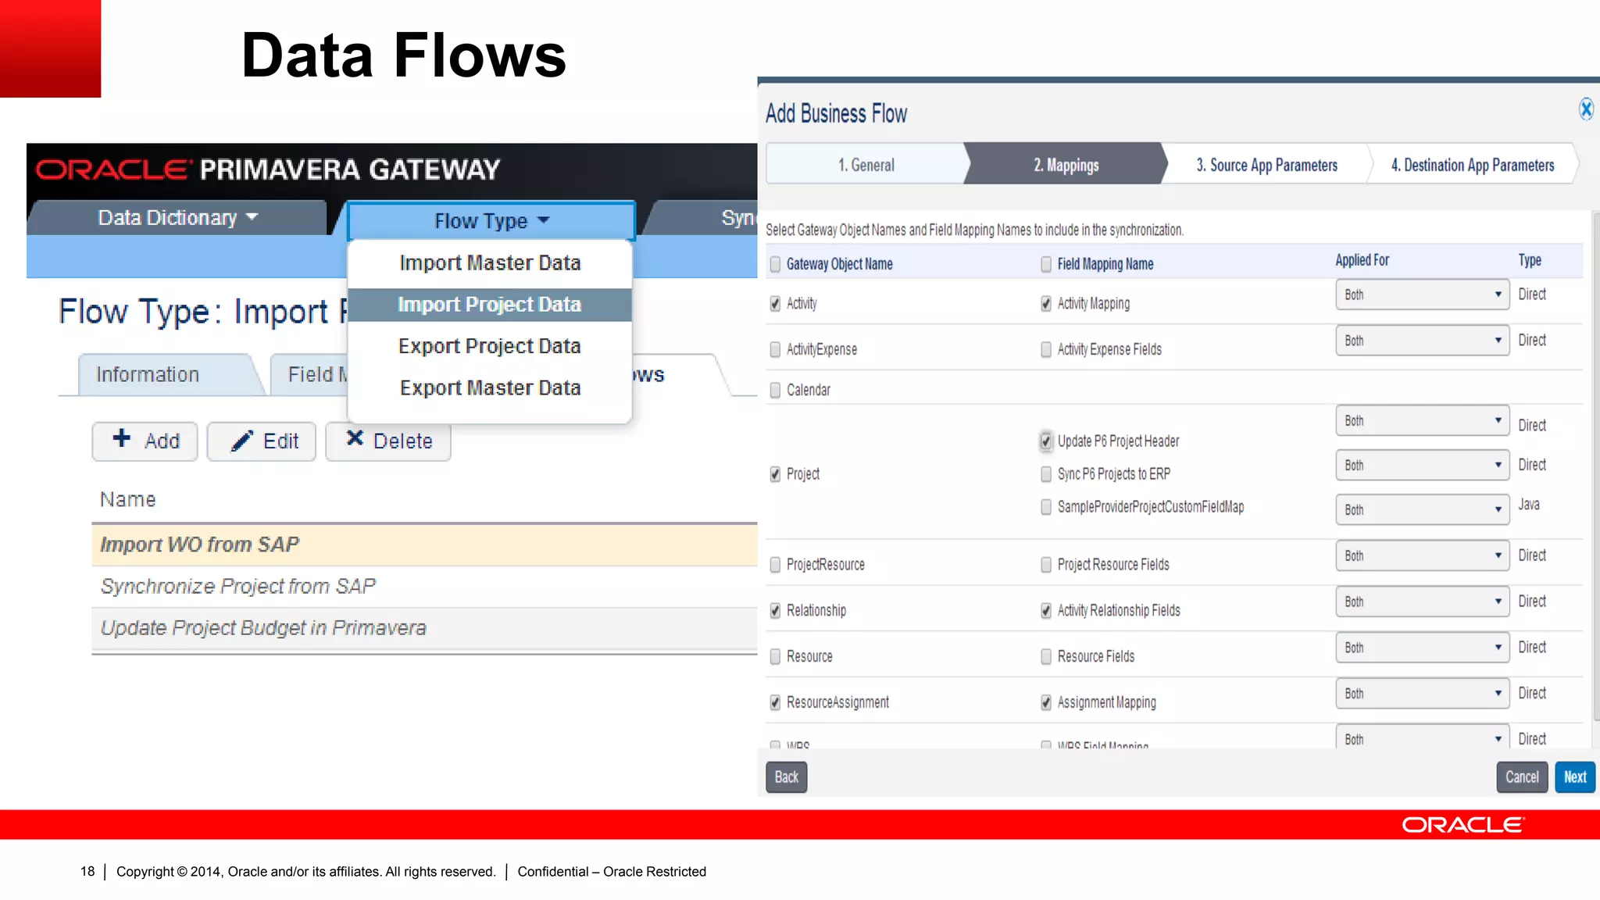1600x900 pixels.
Task: Open the Data Dictionary menu
Action: pos(177,217)
